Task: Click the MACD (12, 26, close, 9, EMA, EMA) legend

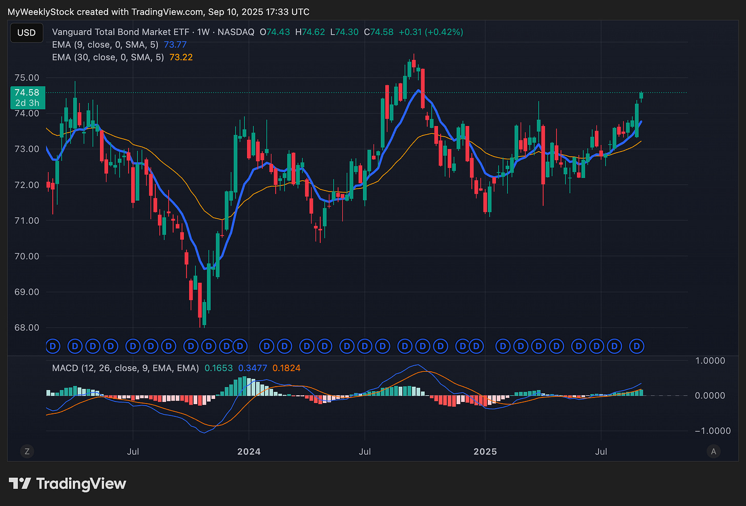Action: (x=126, y=368)
